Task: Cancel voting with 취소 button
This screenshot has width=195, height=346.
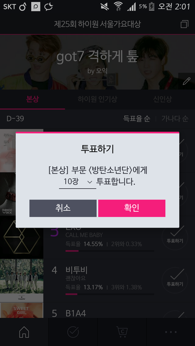Action: [x=63, y=208]
